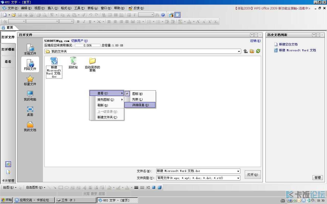Toggle the 改写 overwrite status indicator

pyautogui.click(x=102, y=194)
